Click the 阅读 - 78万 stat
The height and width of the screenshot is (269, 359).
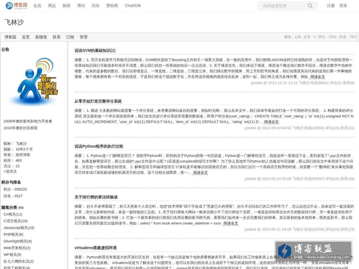[x=348, y=37]
